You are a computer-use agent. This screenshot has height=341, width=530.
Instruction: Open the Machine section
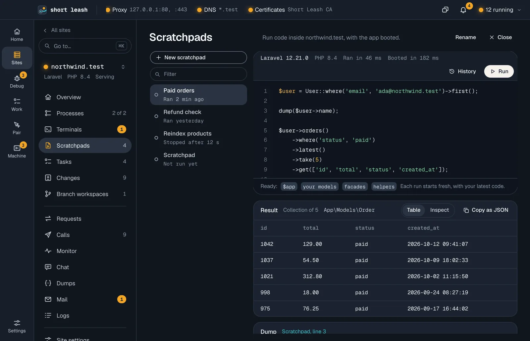[x=17, y=151]
